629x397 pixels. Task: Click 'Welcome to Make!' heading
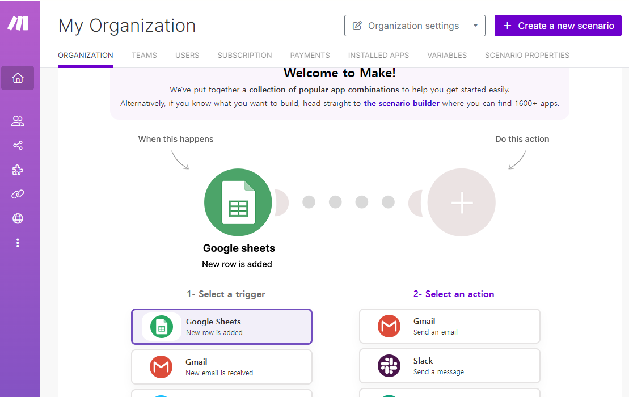340,73
